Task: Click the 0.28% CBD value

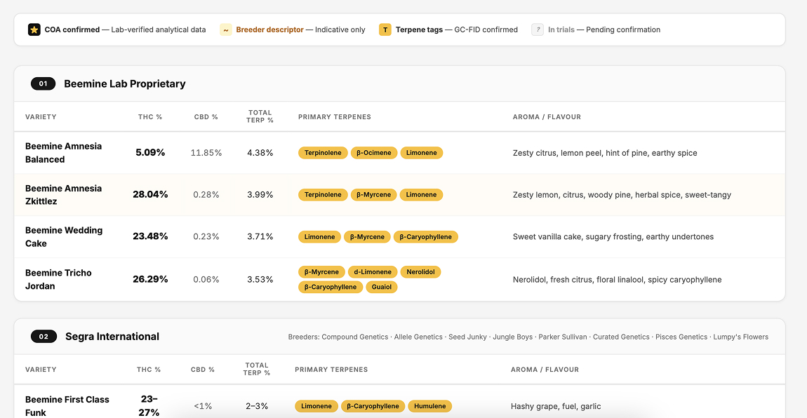Action: (x=206, y=195)
